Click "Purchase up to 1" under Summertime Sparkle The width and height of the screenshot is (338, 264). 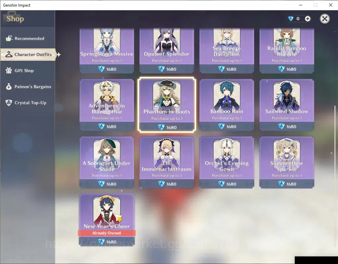(x=287, y=176)
